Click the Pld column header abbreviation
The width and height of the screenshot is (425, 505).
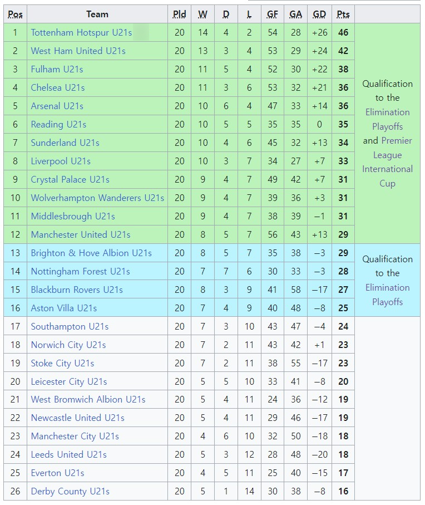coord(179,14)
